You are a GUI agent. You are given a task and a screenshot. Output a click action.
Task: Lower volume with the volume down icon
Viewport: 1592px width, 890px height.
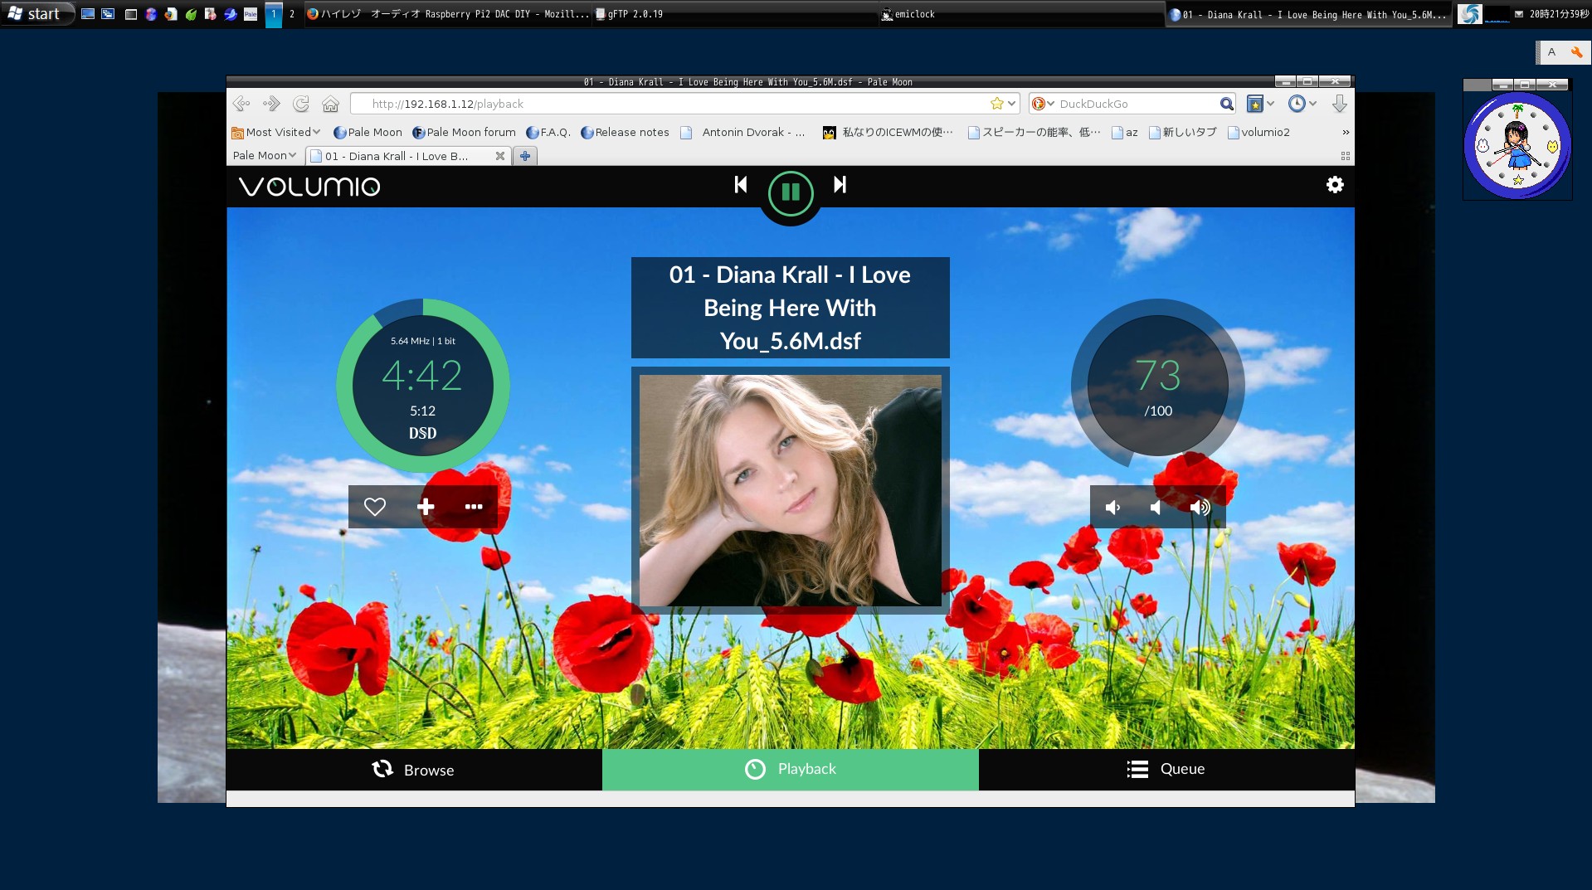pos(1112,508)
